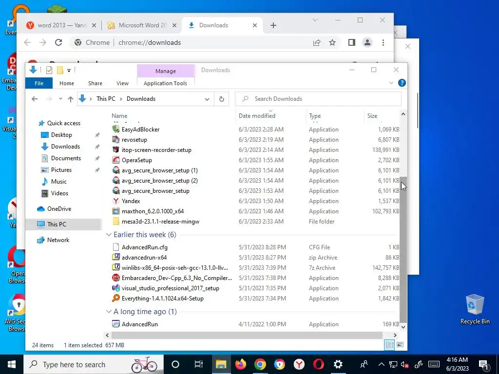The image size is (499, 374).
Task: Open the File menu
Action: click(x=39, y=83)
